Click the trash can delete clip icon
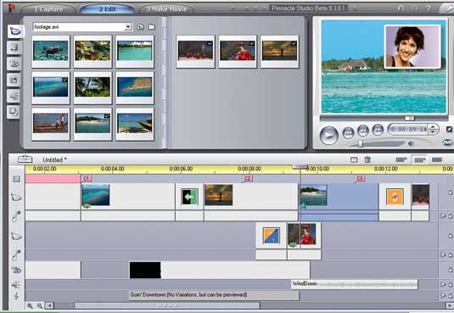454x313 pixels. [367, 159]
